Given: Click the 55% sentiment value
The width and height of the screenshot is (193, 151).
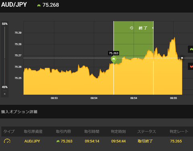Looking at the screenshot, I should pyautogui.click(x=5, y=24).
